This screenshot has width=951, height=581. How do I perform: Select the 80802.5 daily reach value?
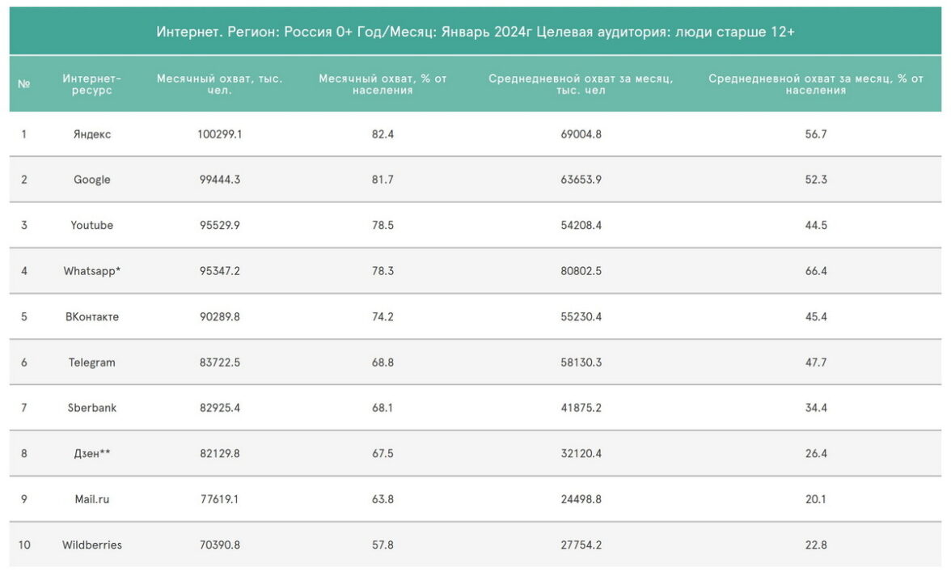pyautogui.click(x=581, y=271)
